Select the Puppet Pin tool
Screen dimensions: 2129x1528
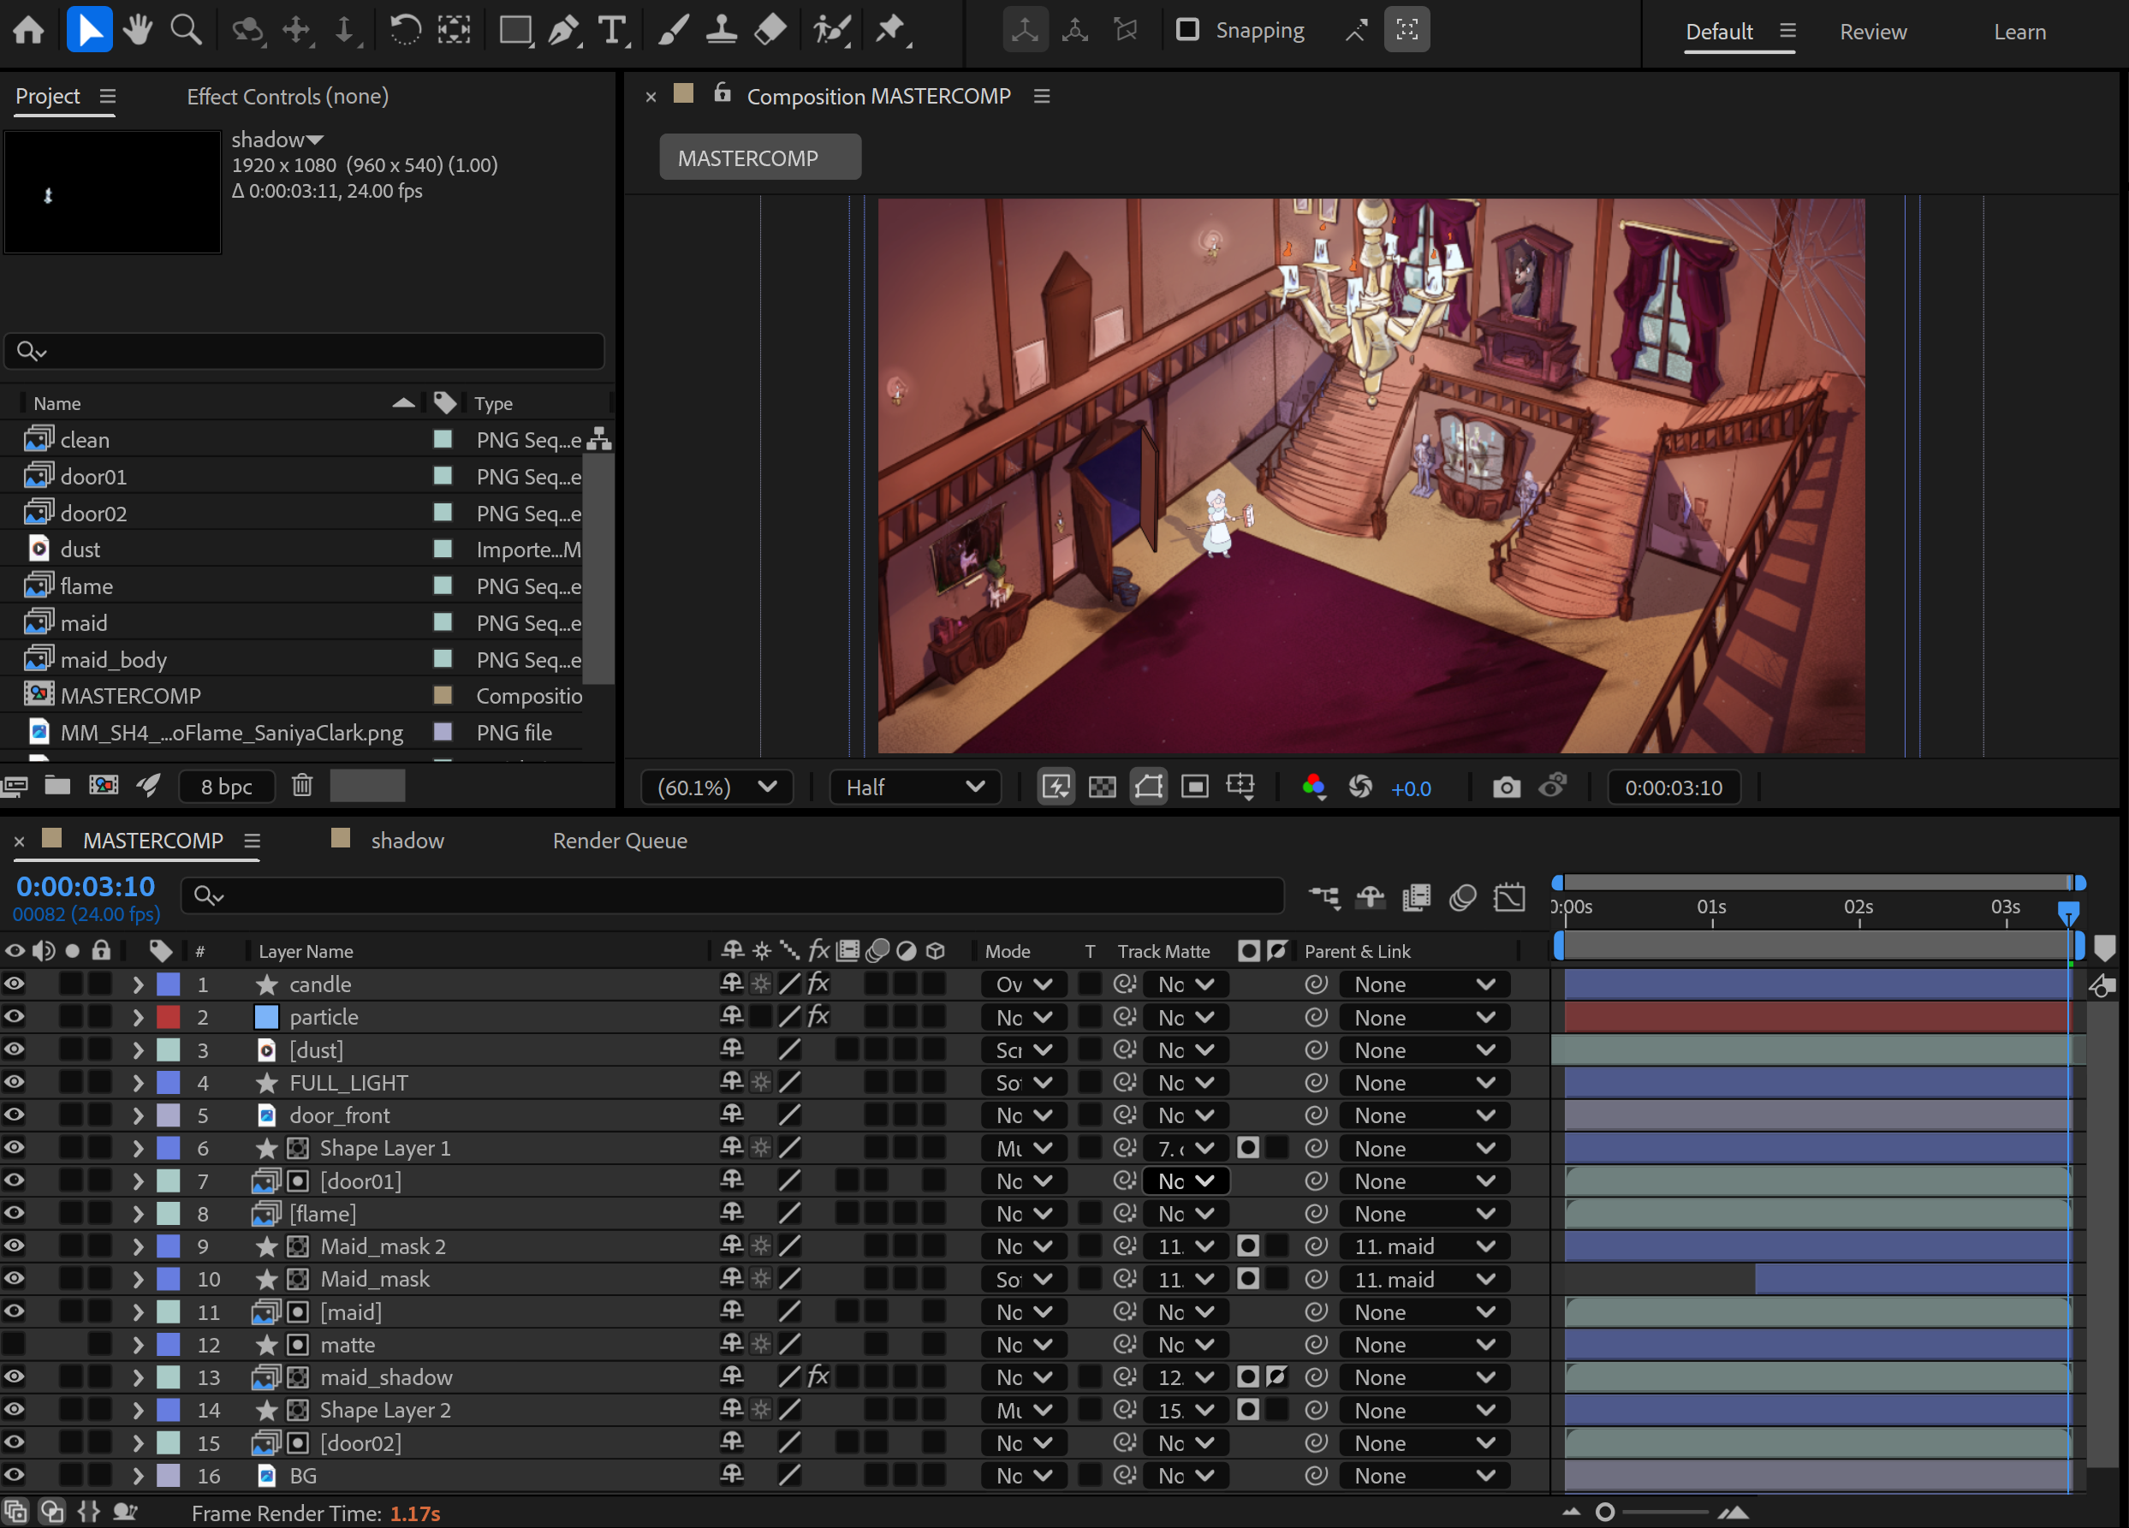[891, 30]
